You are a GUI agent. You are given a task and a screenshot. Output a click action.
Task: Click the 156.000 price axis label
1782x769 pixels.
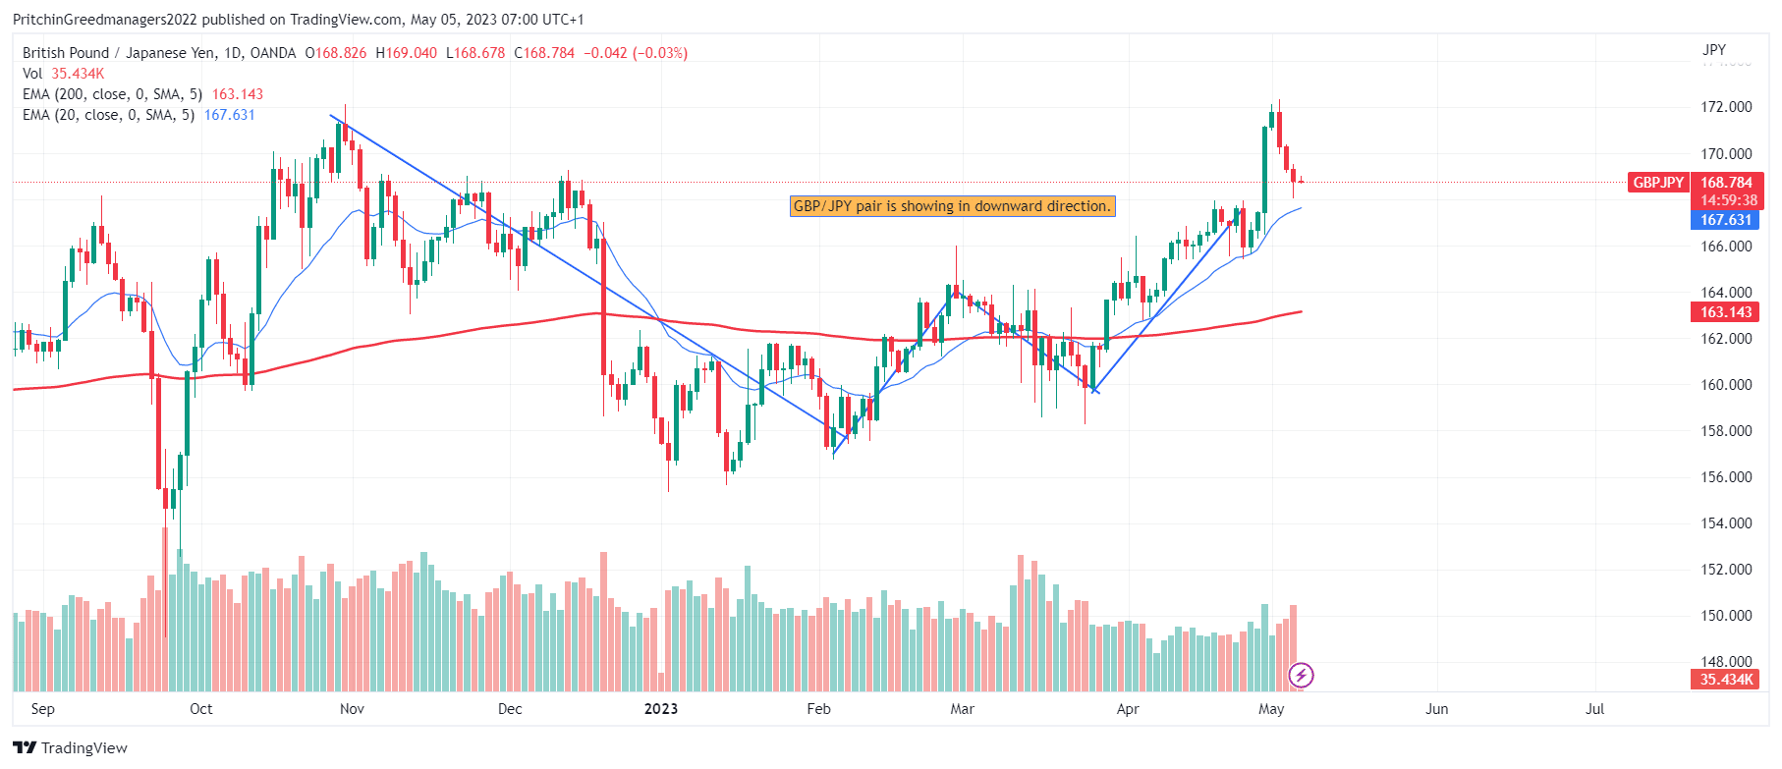[x=1726, y=477]
